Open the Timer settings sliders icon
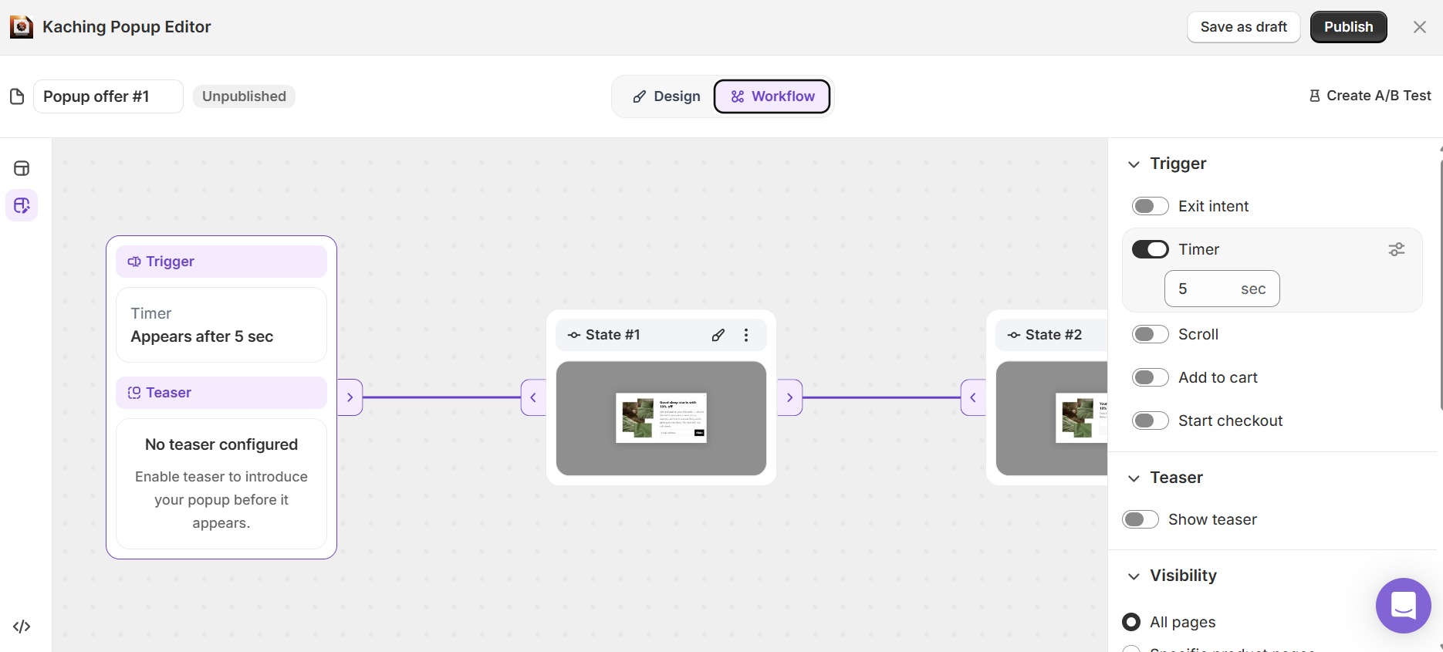 [x=1397, y=249]
